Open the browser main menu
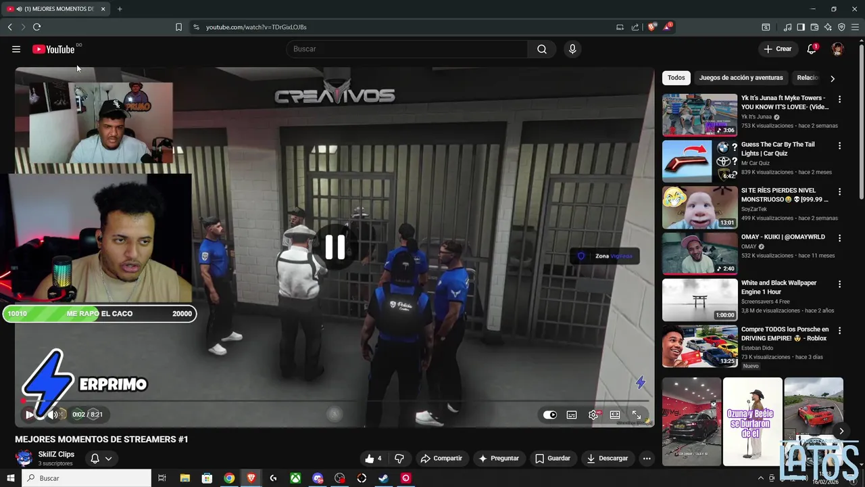 pos(855,27)
